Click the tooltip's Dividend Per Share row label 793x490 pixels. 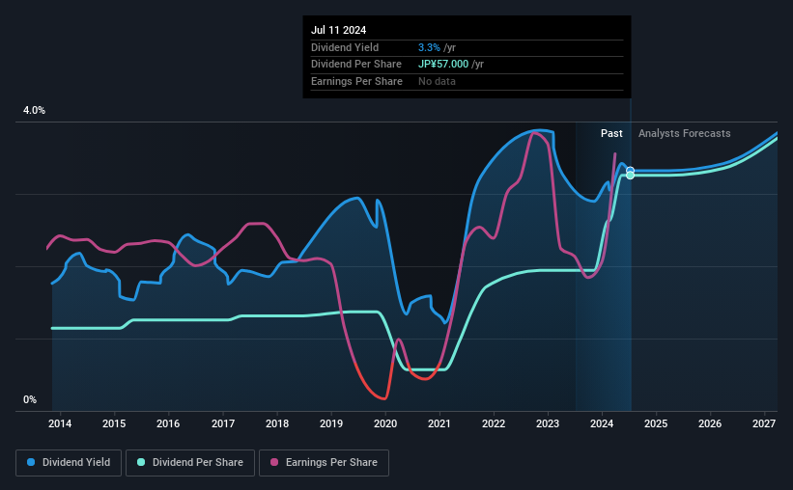[356, 65]
